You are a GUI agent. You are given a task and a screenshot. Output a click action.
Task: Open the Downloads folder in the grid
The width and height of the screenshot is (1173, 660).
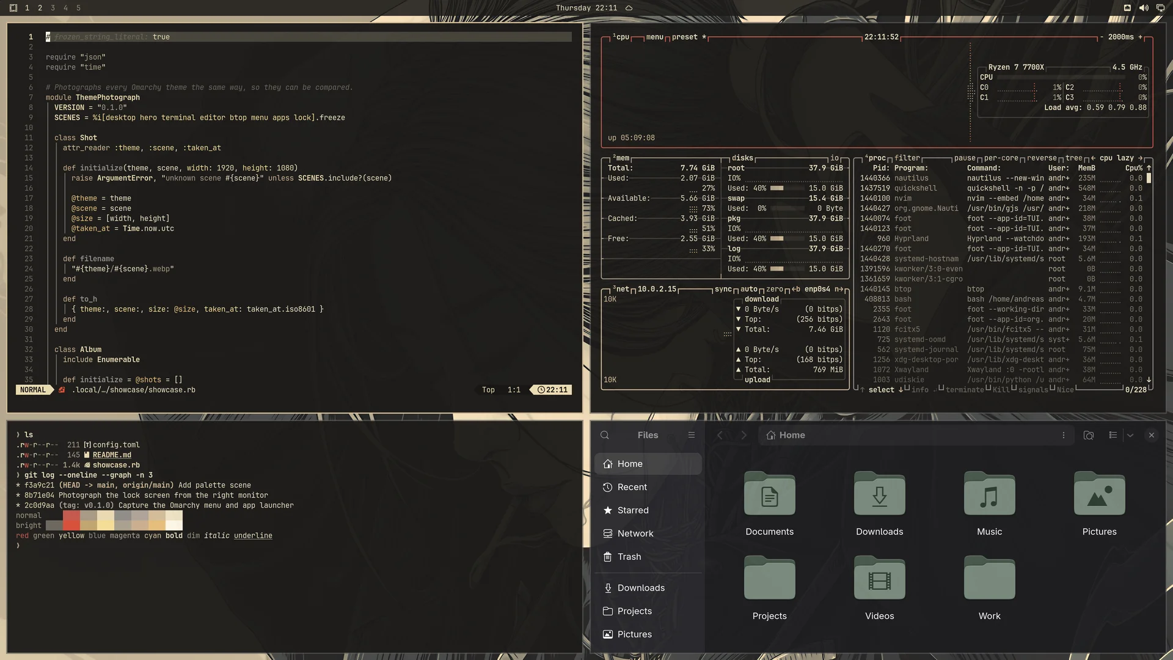click(880, 504)
